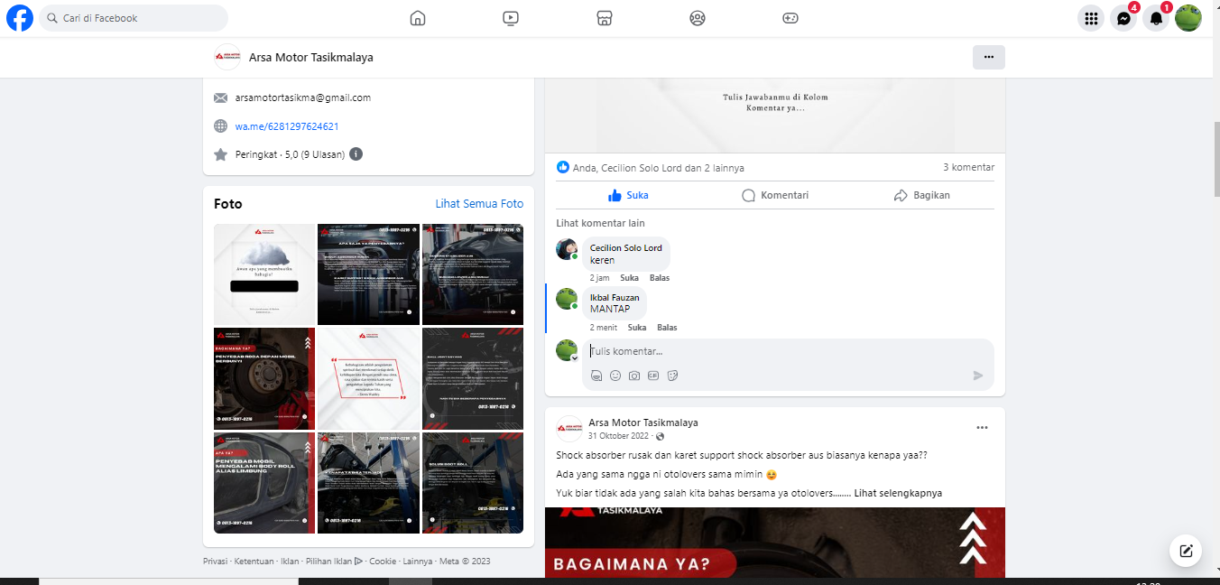Attach a photo via camera icon

(634, 376)
